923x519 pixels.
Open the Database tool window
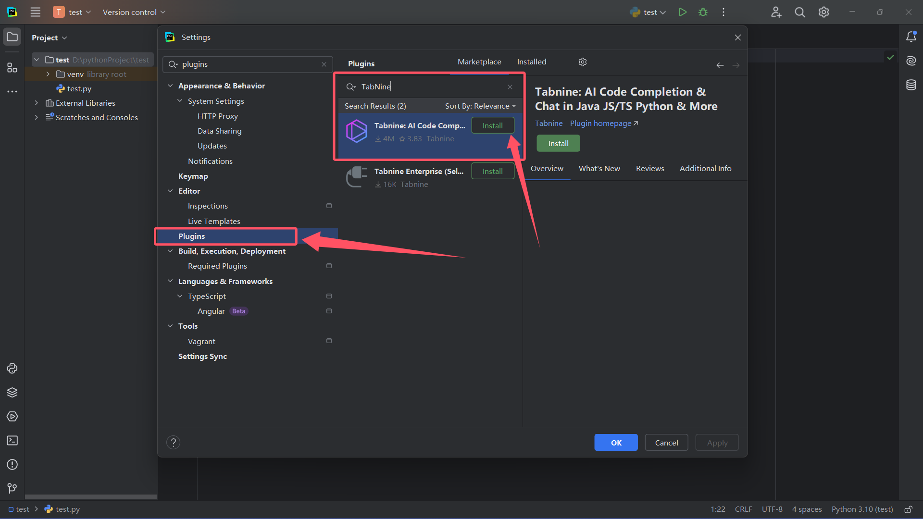click(x=911, y=85)
